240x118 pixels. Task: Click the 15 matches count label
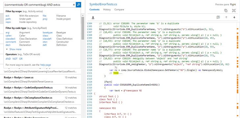71,77
